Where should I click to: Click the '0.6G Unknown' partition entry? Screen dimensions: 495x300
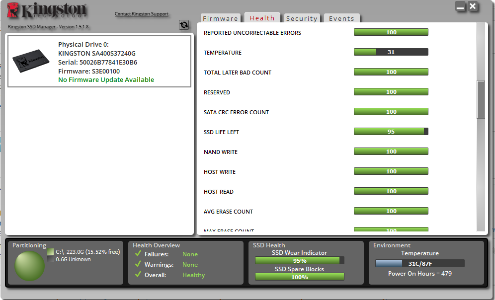pyautogui.click(x=73, y=259)
